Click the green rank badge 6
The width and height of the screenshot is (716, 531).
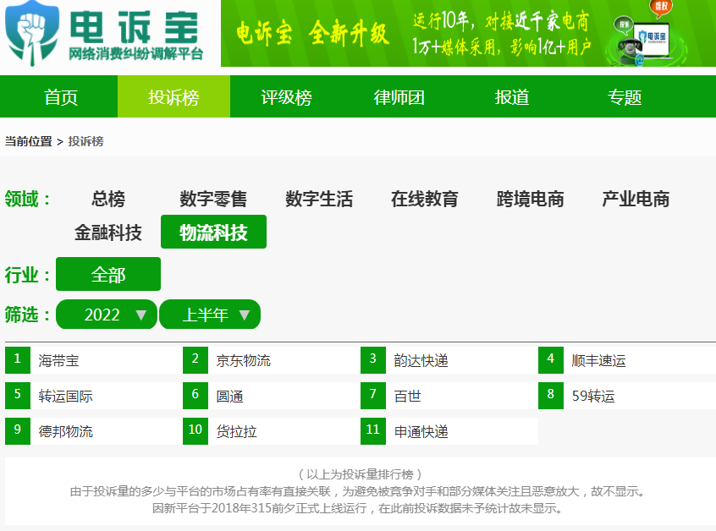[196, 396]
